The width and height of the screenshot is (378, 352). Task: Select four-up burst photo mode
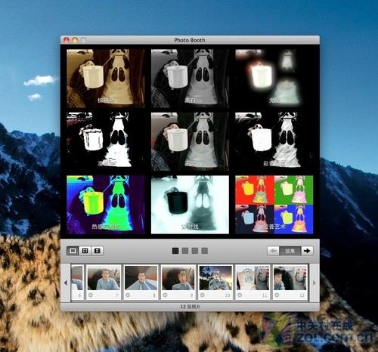[85, 251]
